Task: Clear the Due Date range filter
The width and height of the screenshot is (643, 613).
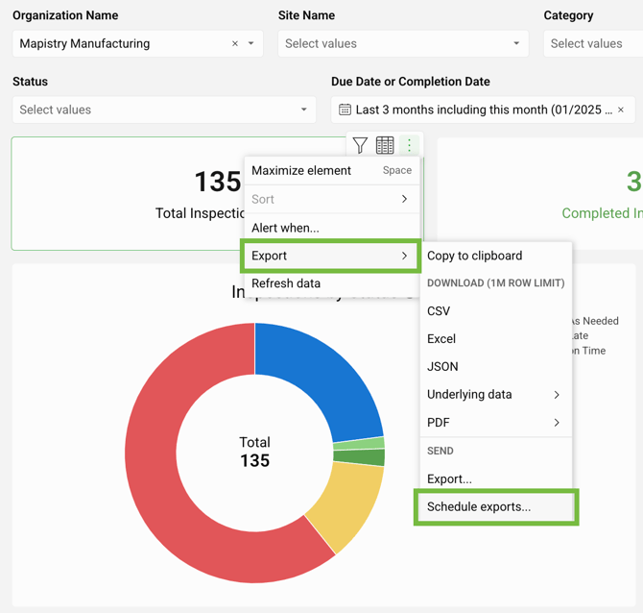Action: (x=621, y=110)
